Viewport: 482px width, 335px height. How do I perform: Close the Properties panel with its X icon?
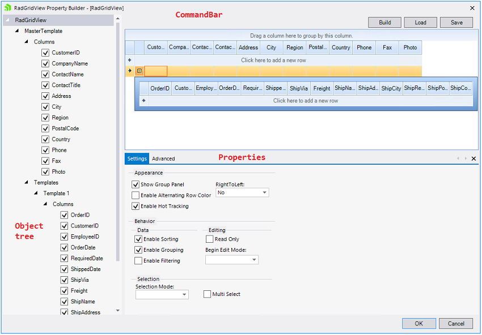click(x=474, y=159)
